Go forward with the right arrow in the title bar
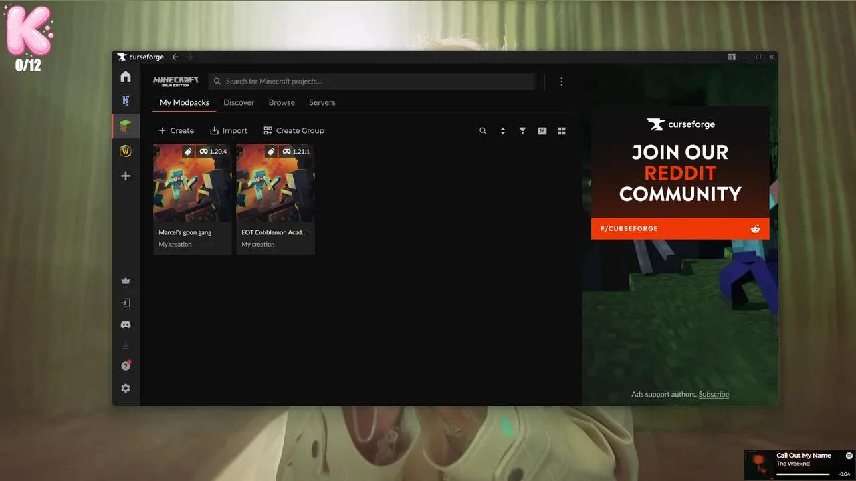The height and width of the screenshot is (481, 856). pos(189,57)
